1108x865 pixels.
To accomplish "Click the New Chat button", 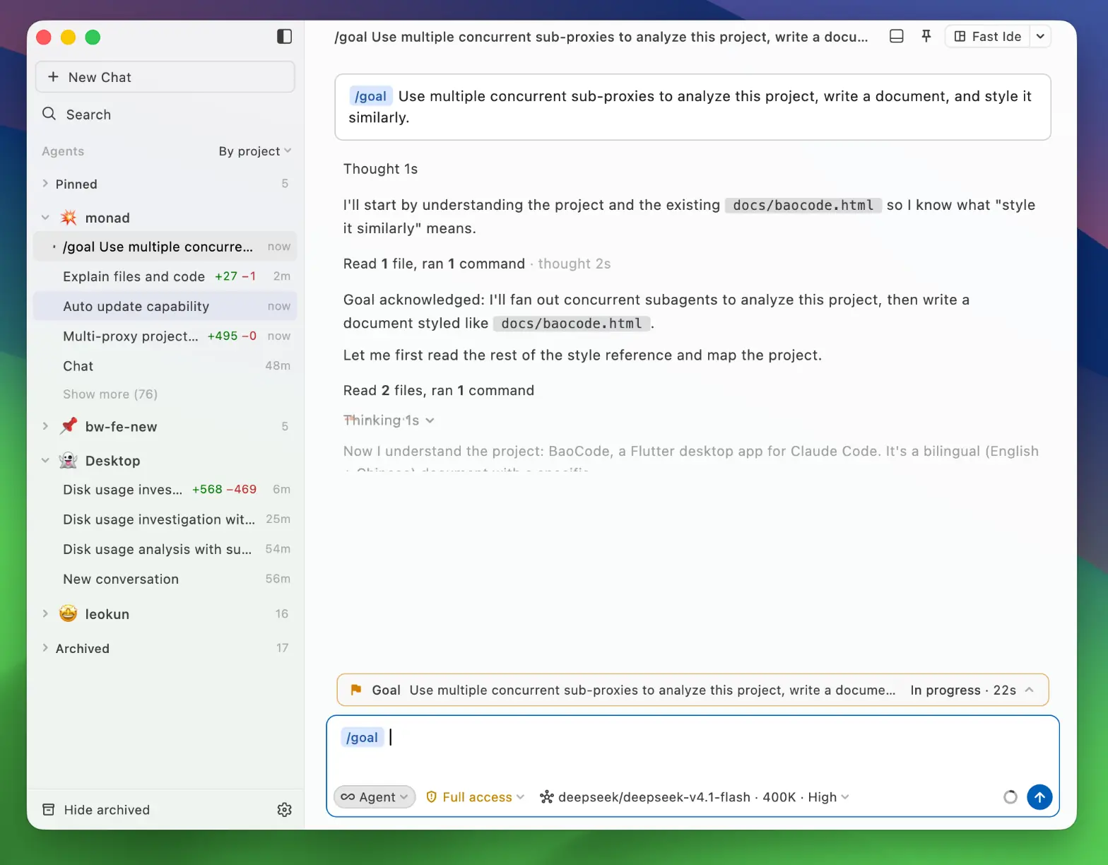I will click(165, 76).
